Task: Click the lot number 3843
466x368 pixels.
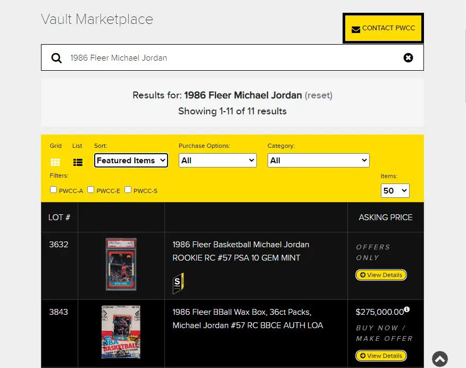Action: [59, 312]
